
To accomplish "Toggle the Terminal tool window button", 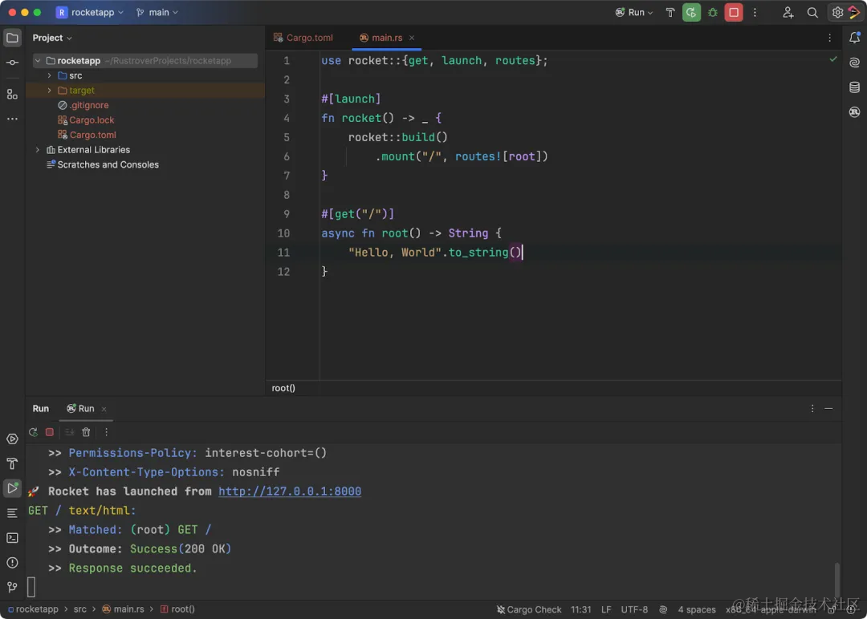I will tap(12, 538).
